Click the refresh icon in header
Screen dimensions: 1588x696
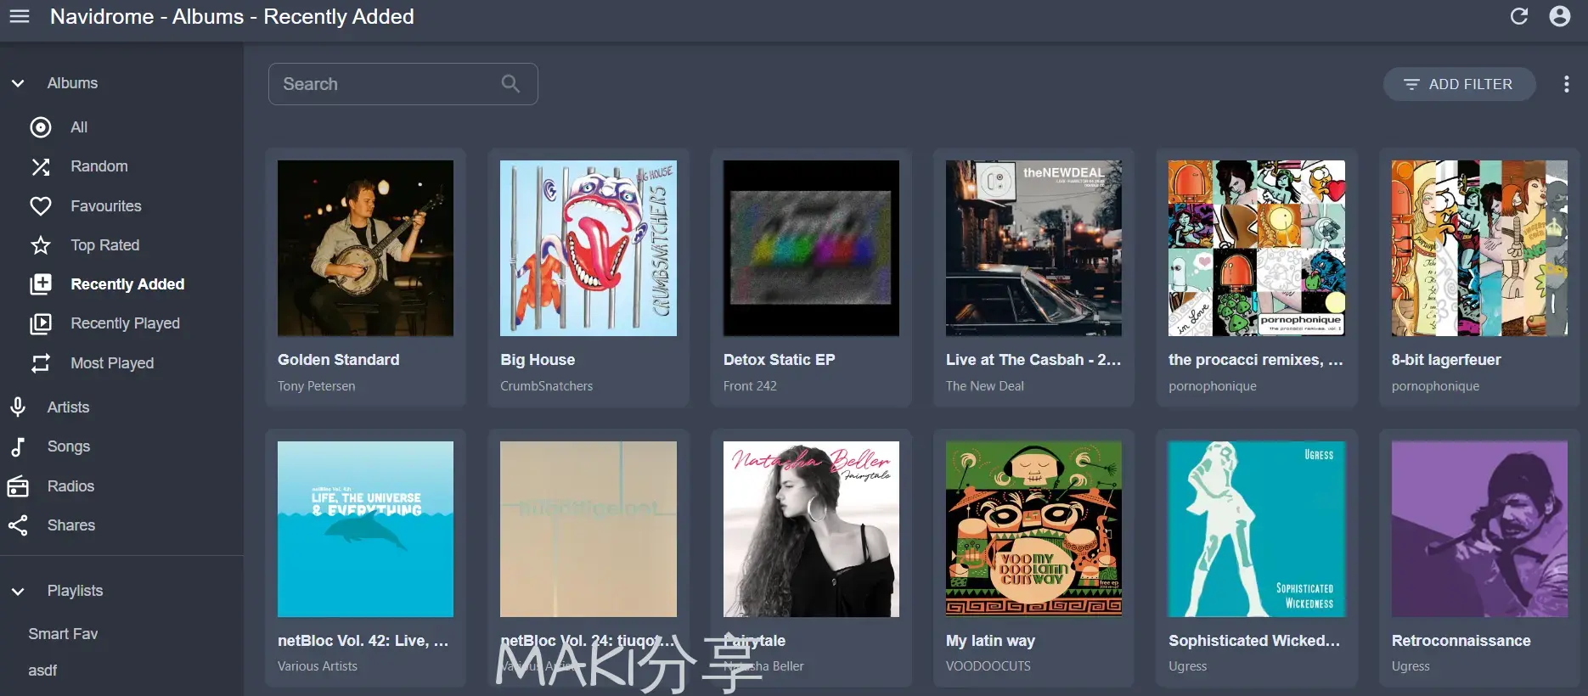click(1519, 16)
